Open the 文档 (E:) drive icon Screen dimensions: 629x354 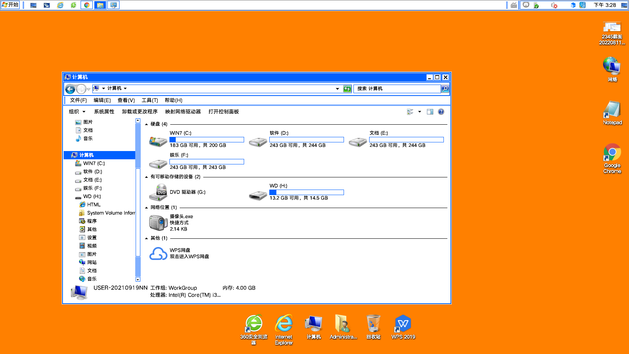358,142
